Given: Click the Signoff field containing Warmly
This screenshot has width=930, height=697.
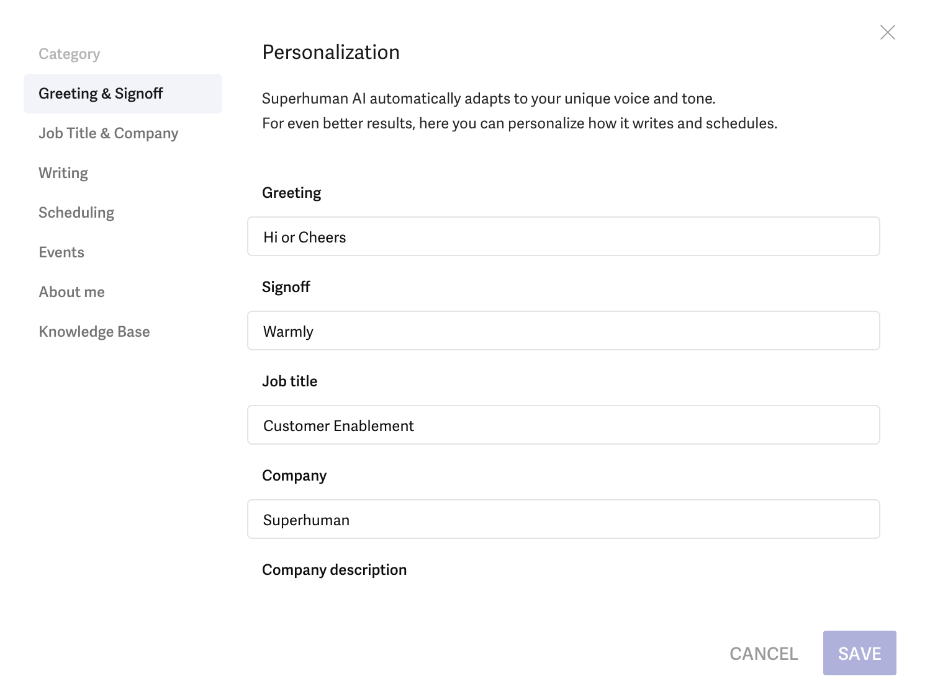Looking at the screenshot, I should pyautogui.click(x=564, y=331).
